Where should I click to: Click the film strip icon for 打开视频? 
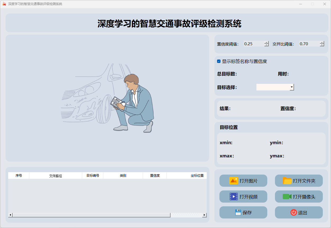point(233,197)
